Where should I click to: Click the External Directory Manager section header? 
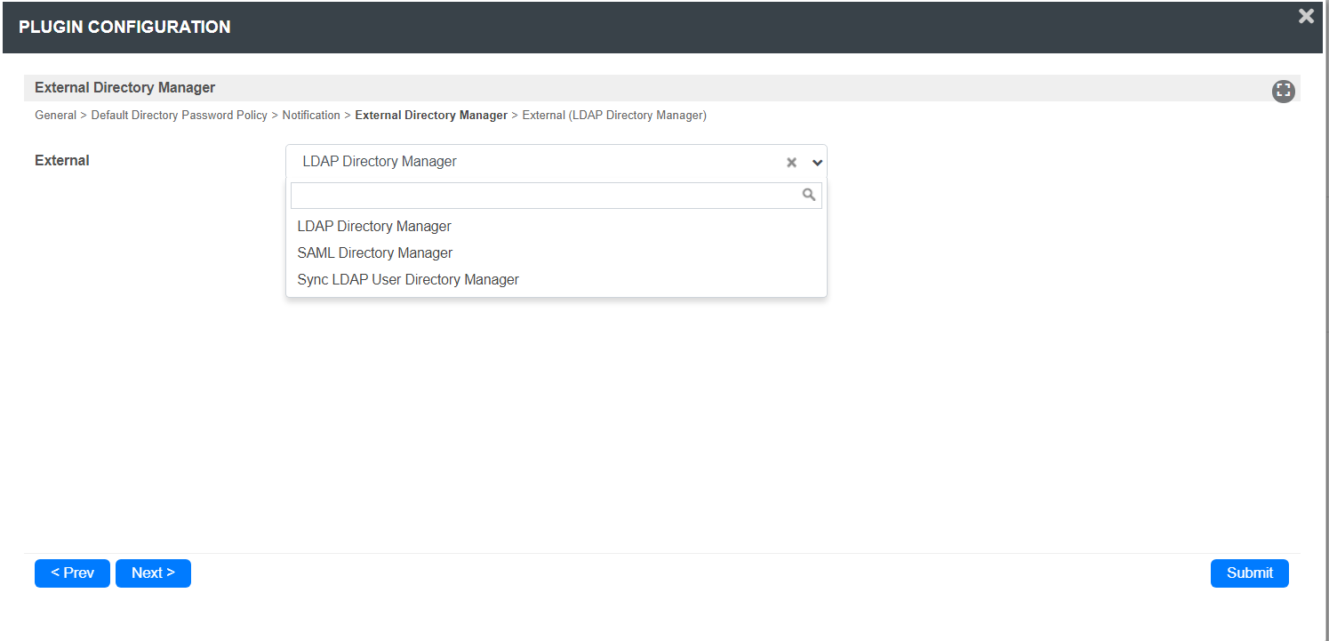[124, 88]
